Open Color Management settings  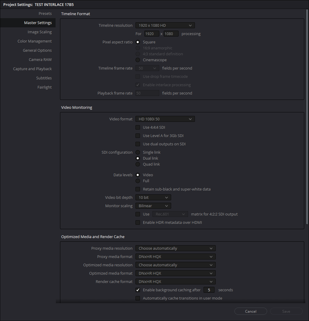coord(34,41)
